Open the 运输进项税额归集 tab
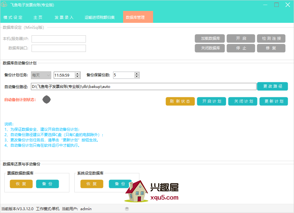 [x=100, y=18]
